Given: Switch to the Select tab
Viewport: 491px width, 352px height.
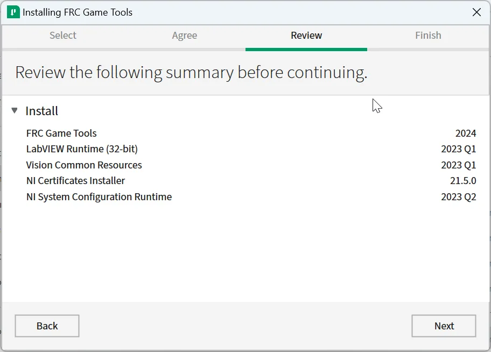Looking at the screenshot, I should (63, 36).
